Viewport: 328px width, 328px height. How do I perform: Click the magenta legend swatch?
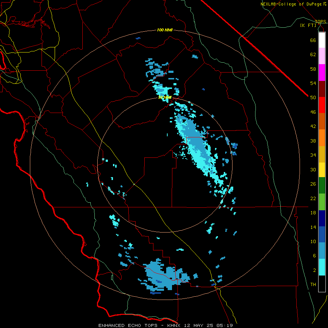[322, 73]
